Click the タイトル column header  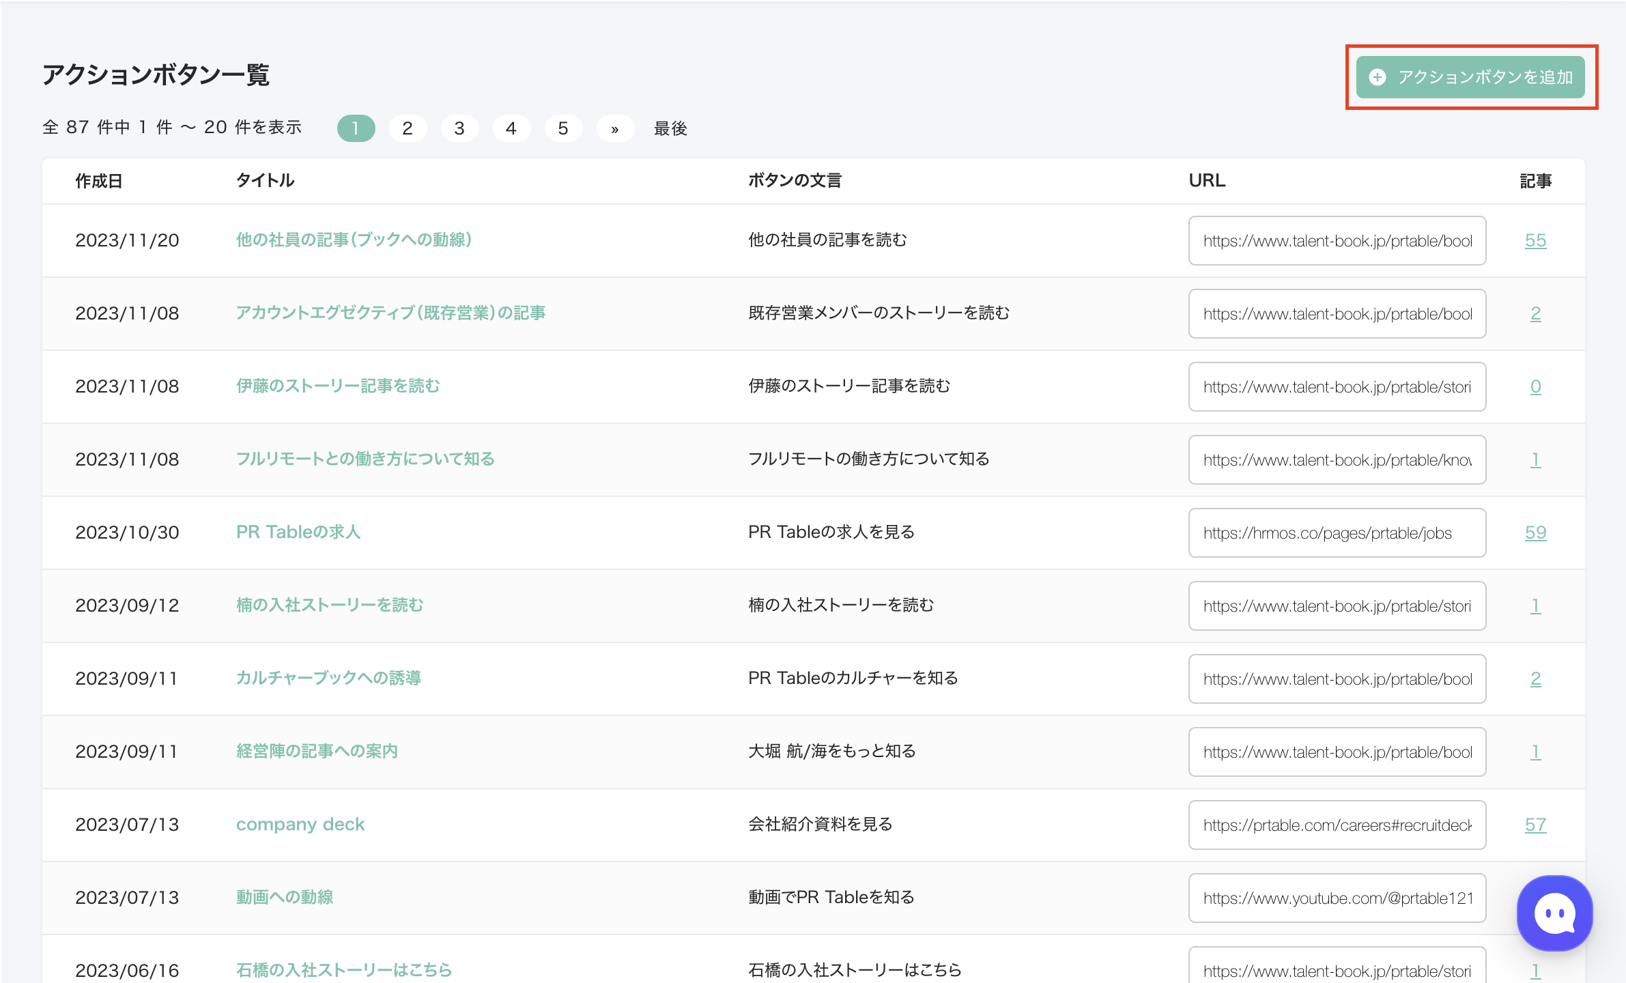pyautogui.click(x=266, y=180)
